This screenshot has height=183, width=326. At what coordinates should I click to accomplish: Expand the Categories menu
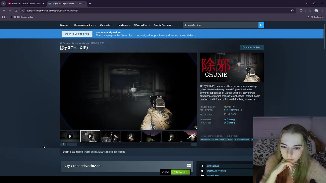tap(107, 25)
